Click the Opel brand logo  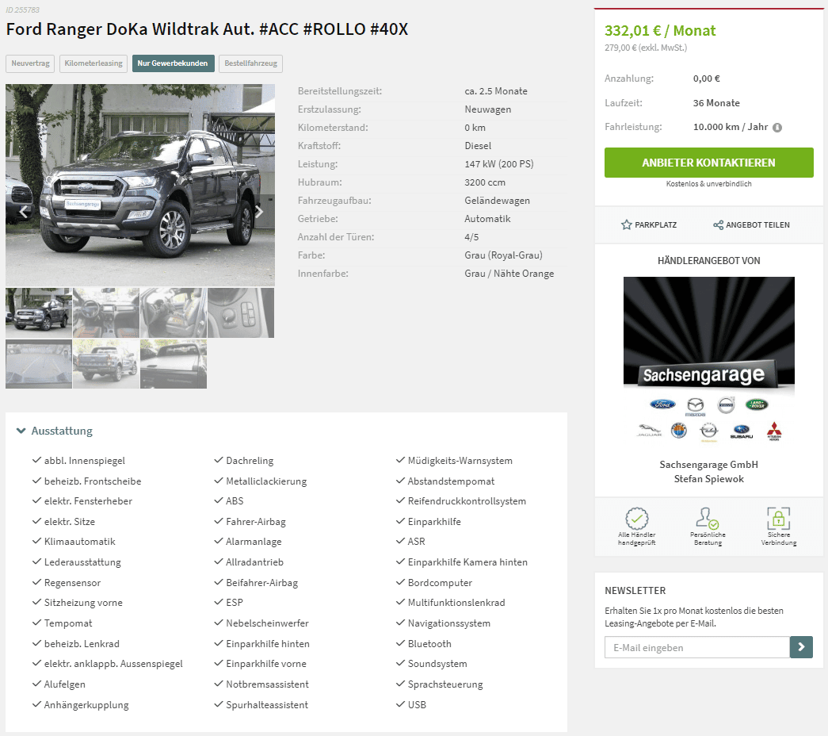tap(708, 431)
